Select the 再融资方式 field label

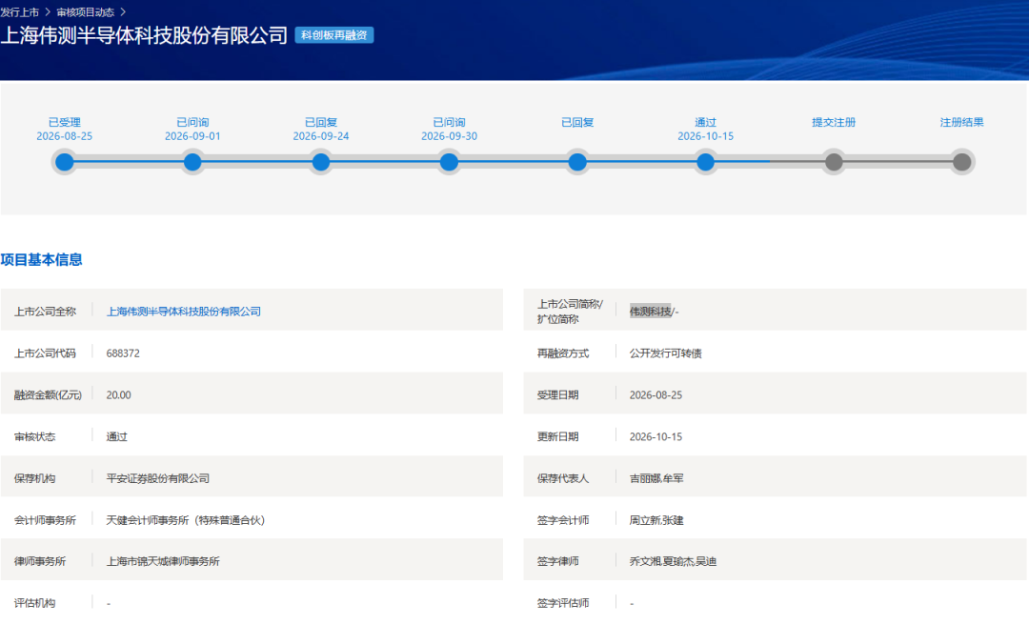click(563, 353)
